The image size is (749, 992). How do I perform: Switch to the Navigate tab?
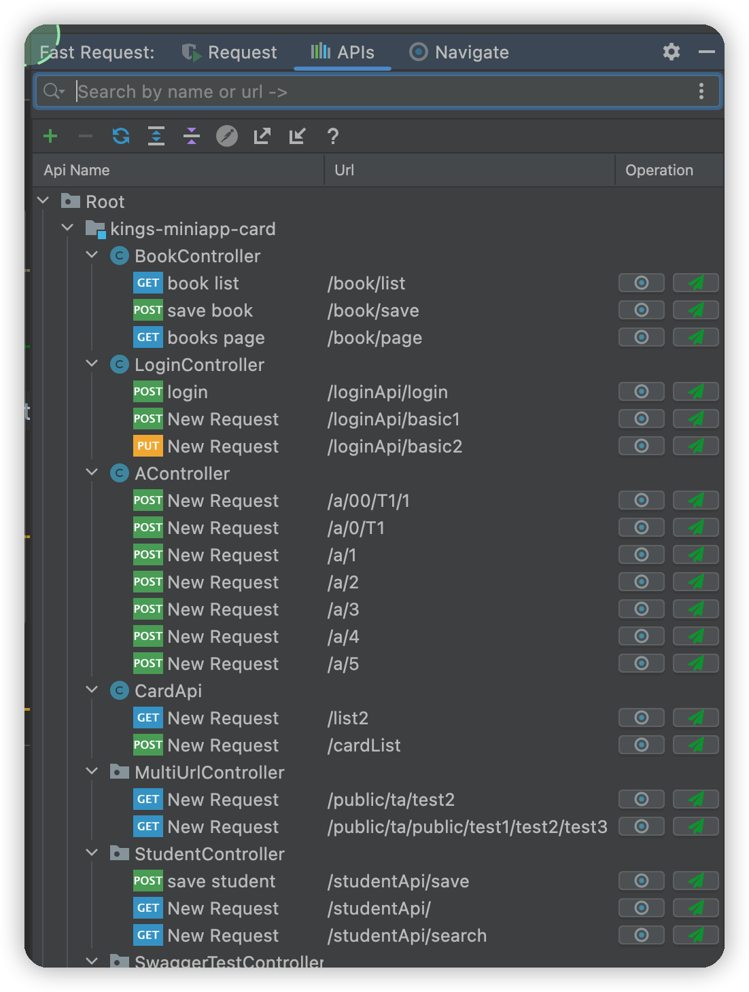pos(459,52)
